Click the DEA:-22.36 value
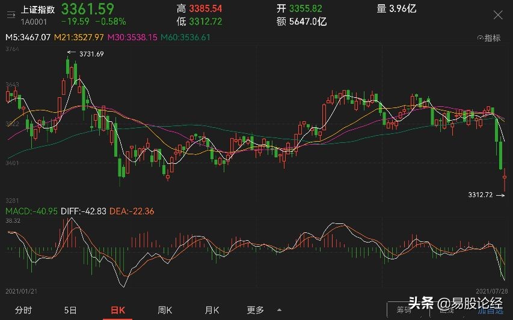Screen dimensions: 513x320 point(132,211)
